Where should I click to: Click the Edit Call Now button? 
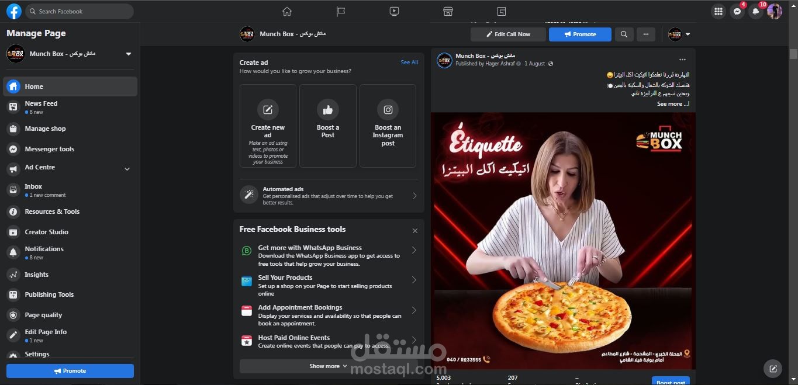point(508,34)
